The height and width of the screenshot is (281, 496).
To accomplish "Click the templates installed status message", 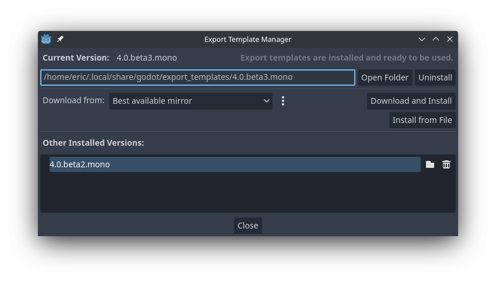I will click(347, 58).
